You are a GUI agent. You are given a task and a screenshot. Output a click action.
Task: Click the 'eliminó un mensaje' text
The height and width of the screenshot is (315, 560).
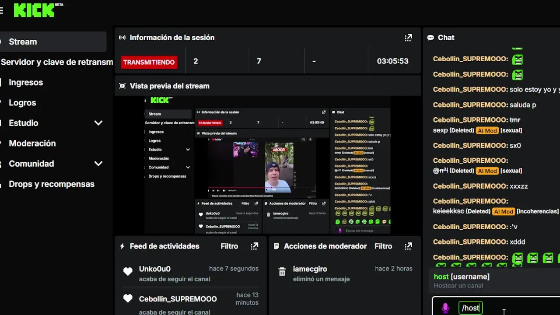tap(321, 279)
